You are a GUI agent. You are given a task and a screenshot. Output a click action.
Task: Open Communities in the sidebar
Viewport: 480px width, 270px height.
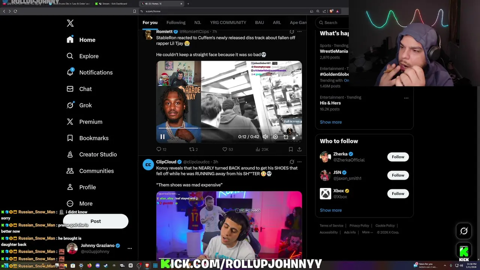(x=90, y=171)
